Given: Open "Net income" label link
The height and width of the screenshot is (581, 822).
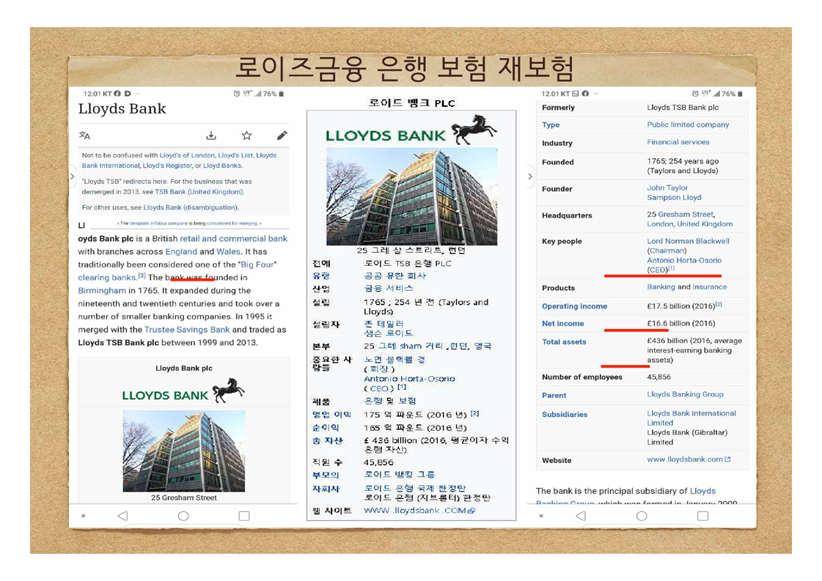Looking at the screenshot, I should pyautogui.click(x=562, y=324).
